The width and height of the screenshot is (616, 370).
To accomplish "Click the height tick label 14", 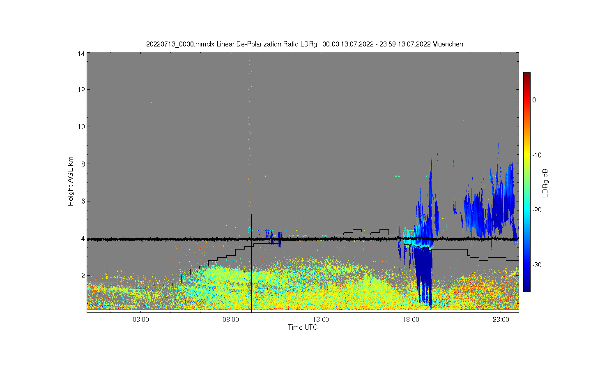I will pos(81,54).
